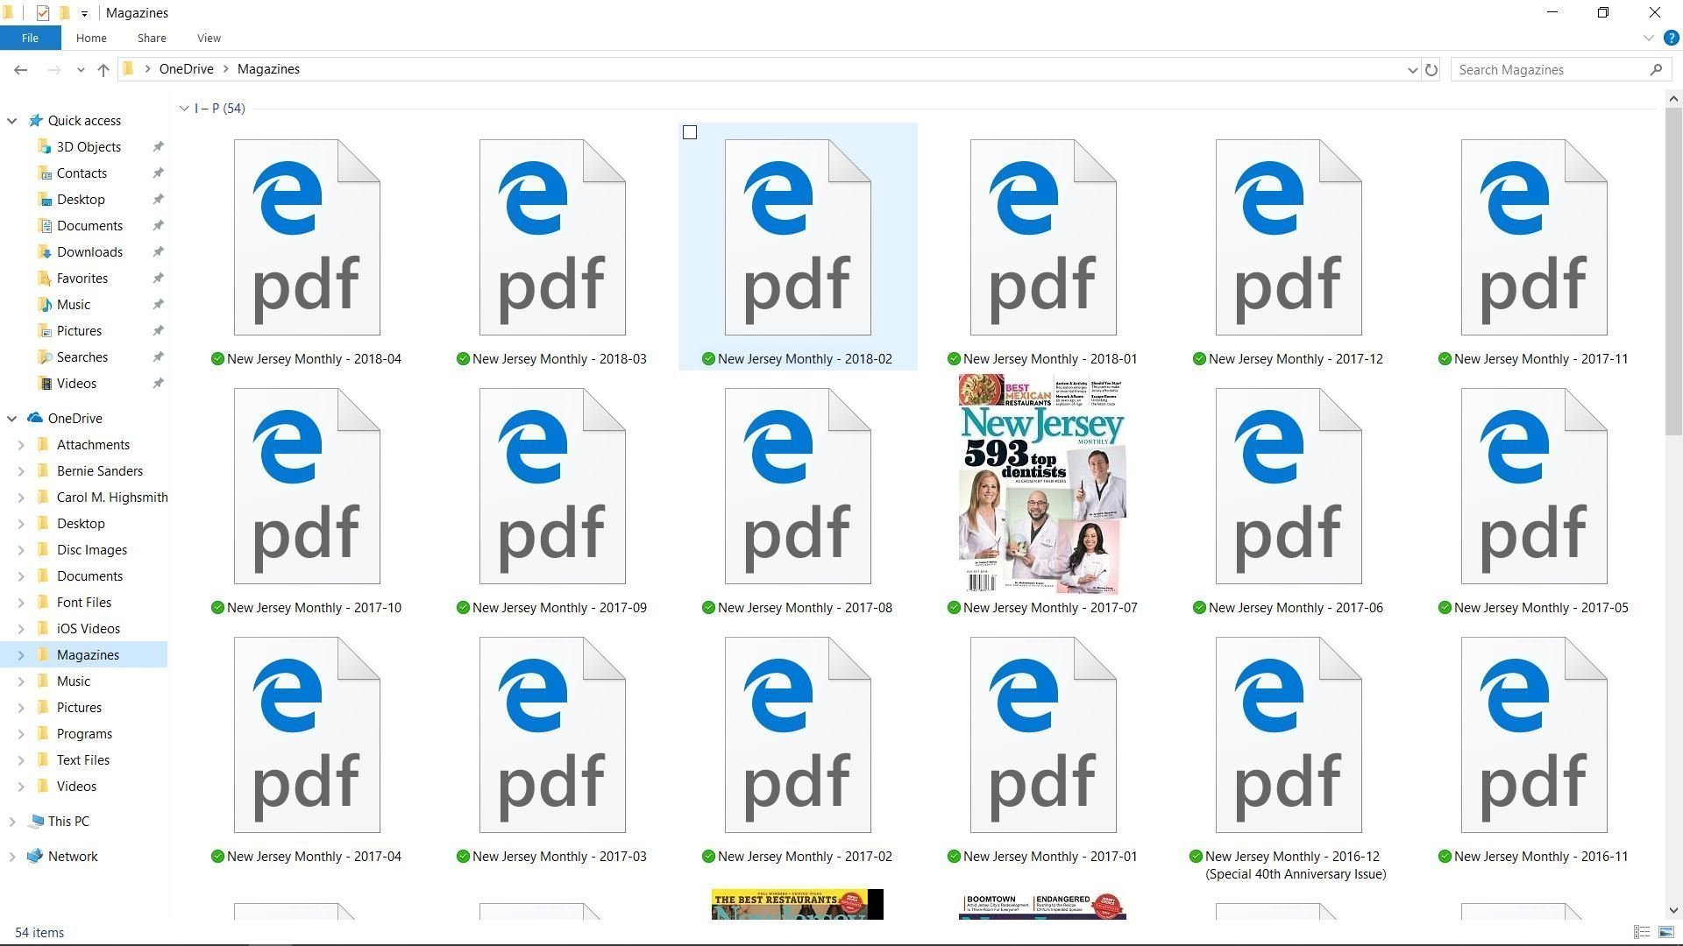
Task: Collapse the OneDrive tree node
Action: 12,419
